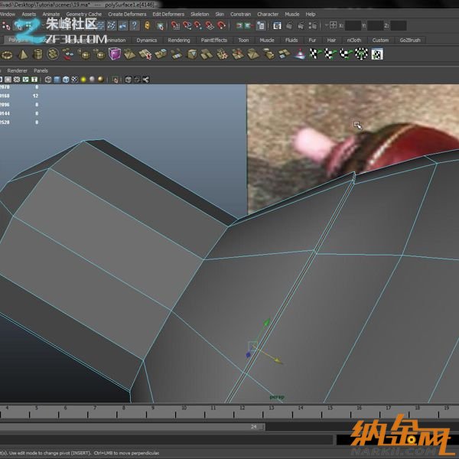Toggle safe action viewport icon

pyautogui.click(x=25, y=80)
